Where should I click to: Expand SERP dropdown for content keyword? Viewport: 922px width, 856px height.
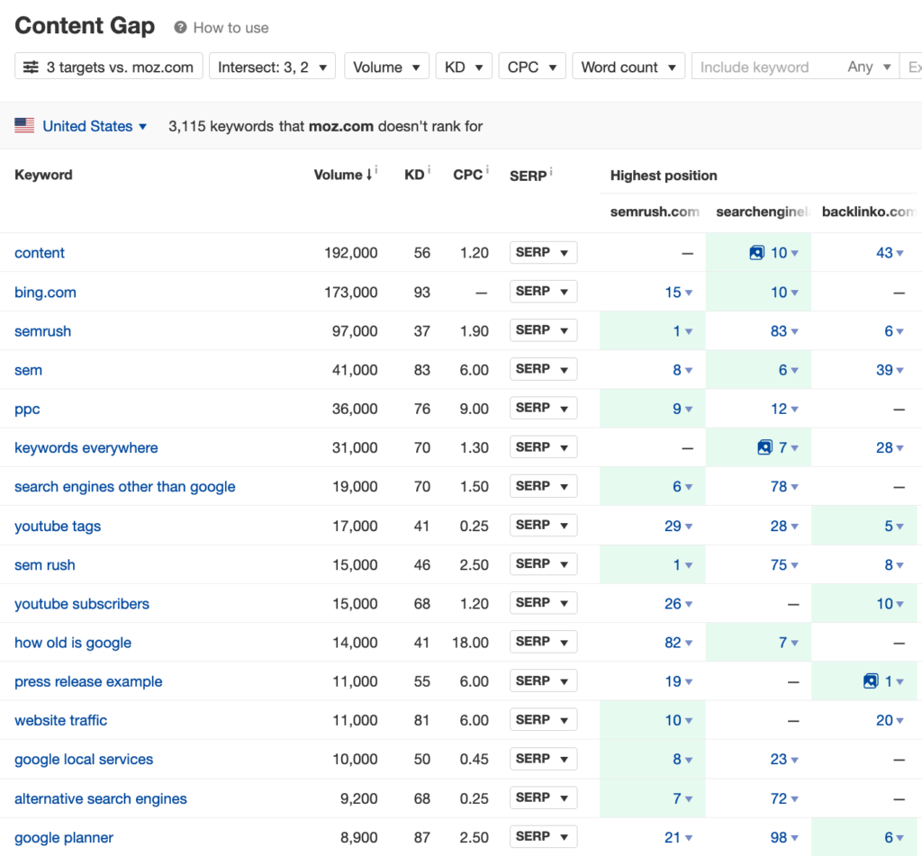[x=543, y=253]
